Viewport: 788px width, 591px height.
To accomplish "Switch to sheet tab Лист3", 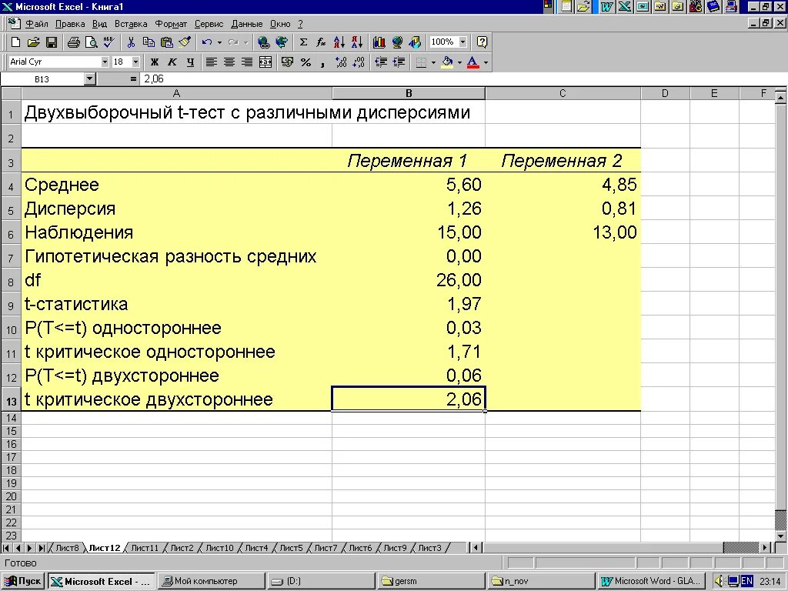I will click(x=429, y=548).
